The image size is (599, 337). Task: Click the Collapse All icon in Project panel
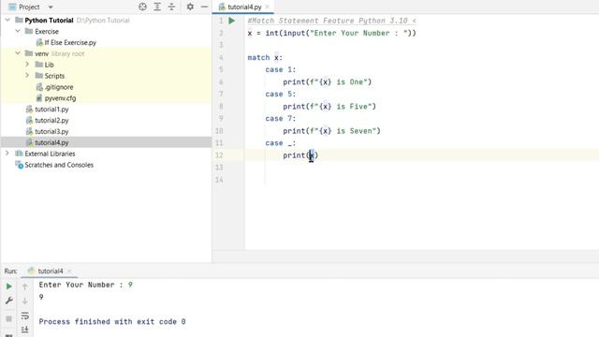pos(171,7)
